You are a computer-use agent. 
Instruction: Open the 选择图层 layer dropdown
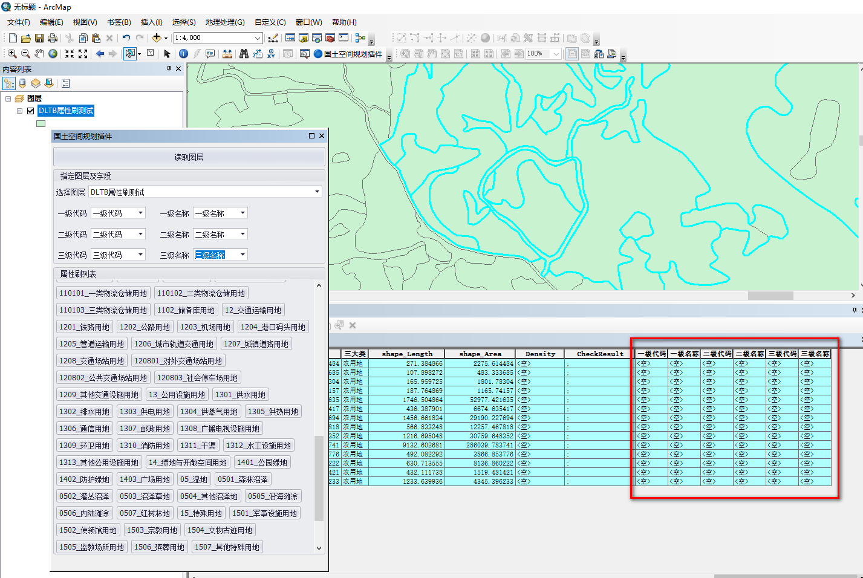point(317,192)
